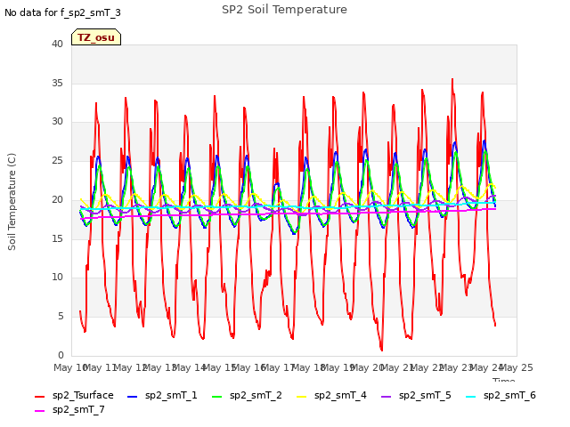Click the 5 y-axis tick label
The height and width of the screenshot is (427, 570).
pos(61,317)
